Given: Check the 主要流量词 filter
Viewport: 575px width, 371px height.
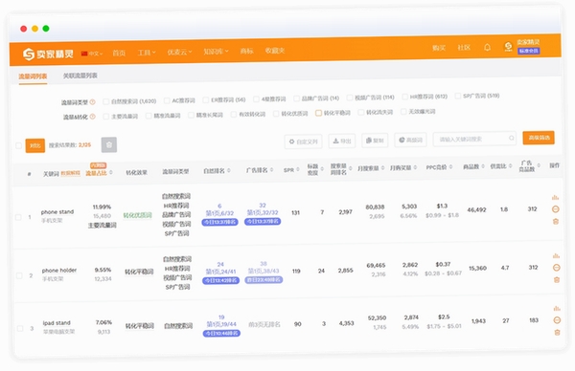Looking at the screenshot, I should tap(106, 117).
